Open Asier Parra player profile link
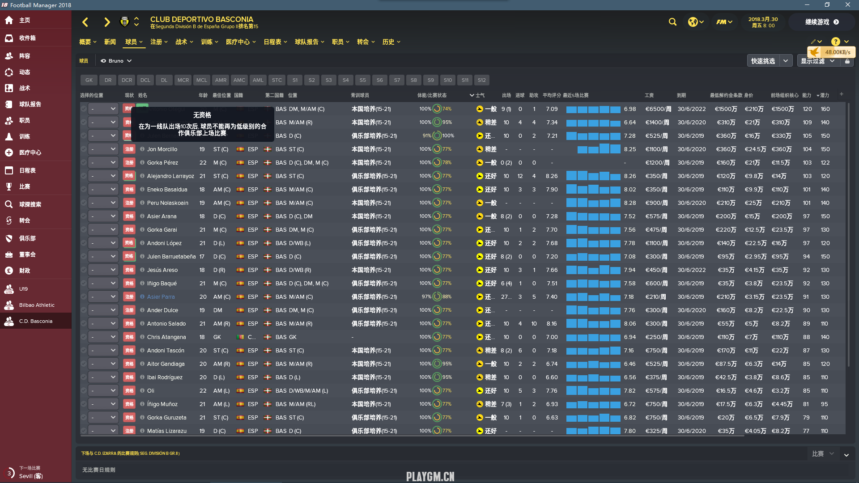 point(161,297)
